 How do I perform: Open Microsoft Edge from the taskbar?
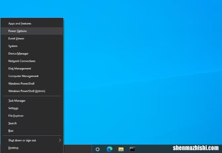[x=110, y=149]
